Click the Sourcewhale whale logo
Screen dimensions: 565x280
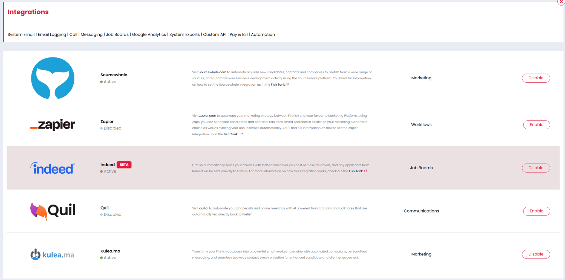pos(53,78)
